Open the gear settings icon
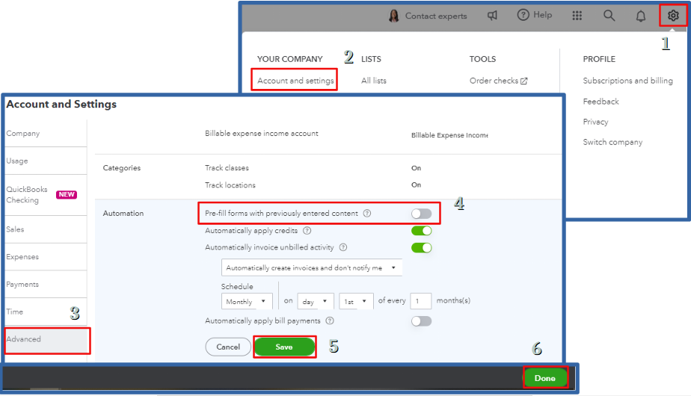Viewport: 691px width, 396px height. click(x=673, y=16)
